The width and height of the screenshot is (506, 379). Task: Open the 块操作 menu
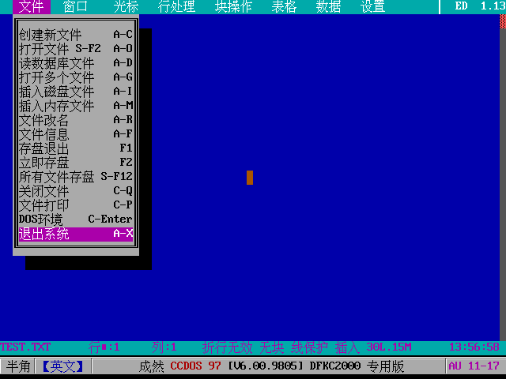click(x=234, y=7)
